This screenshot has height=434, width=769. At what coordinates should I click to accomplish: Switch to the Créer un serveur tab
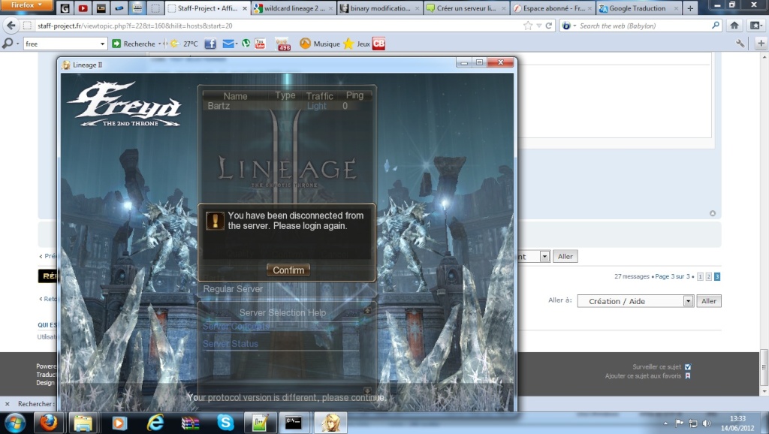466,8
